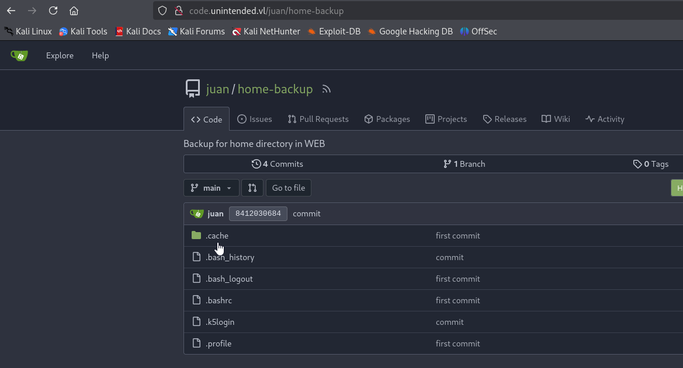Open the .k5login file
Image resolution: width=683 pixels, height=368 pixels.
tap(220, 322)
